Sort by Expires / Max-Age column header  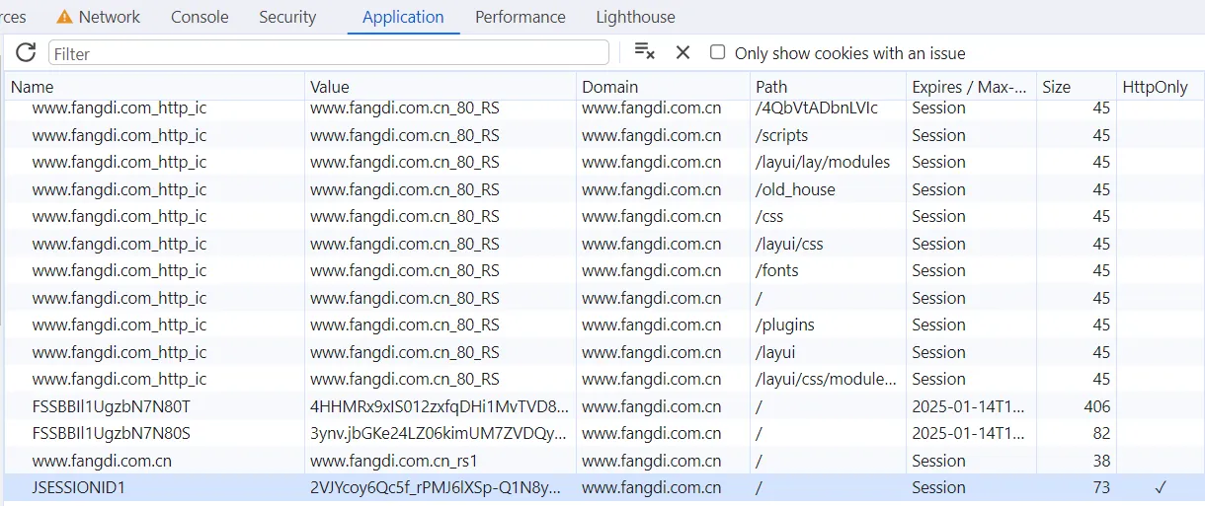[971, 87]
